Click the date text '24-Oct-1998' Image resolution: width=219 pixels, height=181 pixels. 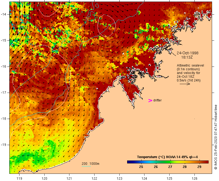pos(187,53)
